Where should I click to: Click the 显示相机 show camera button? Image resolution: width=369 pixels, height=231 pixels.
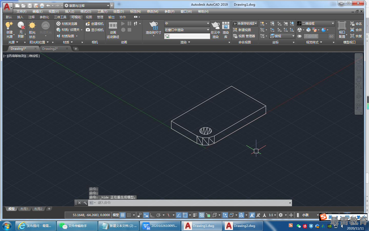(95, 30)
